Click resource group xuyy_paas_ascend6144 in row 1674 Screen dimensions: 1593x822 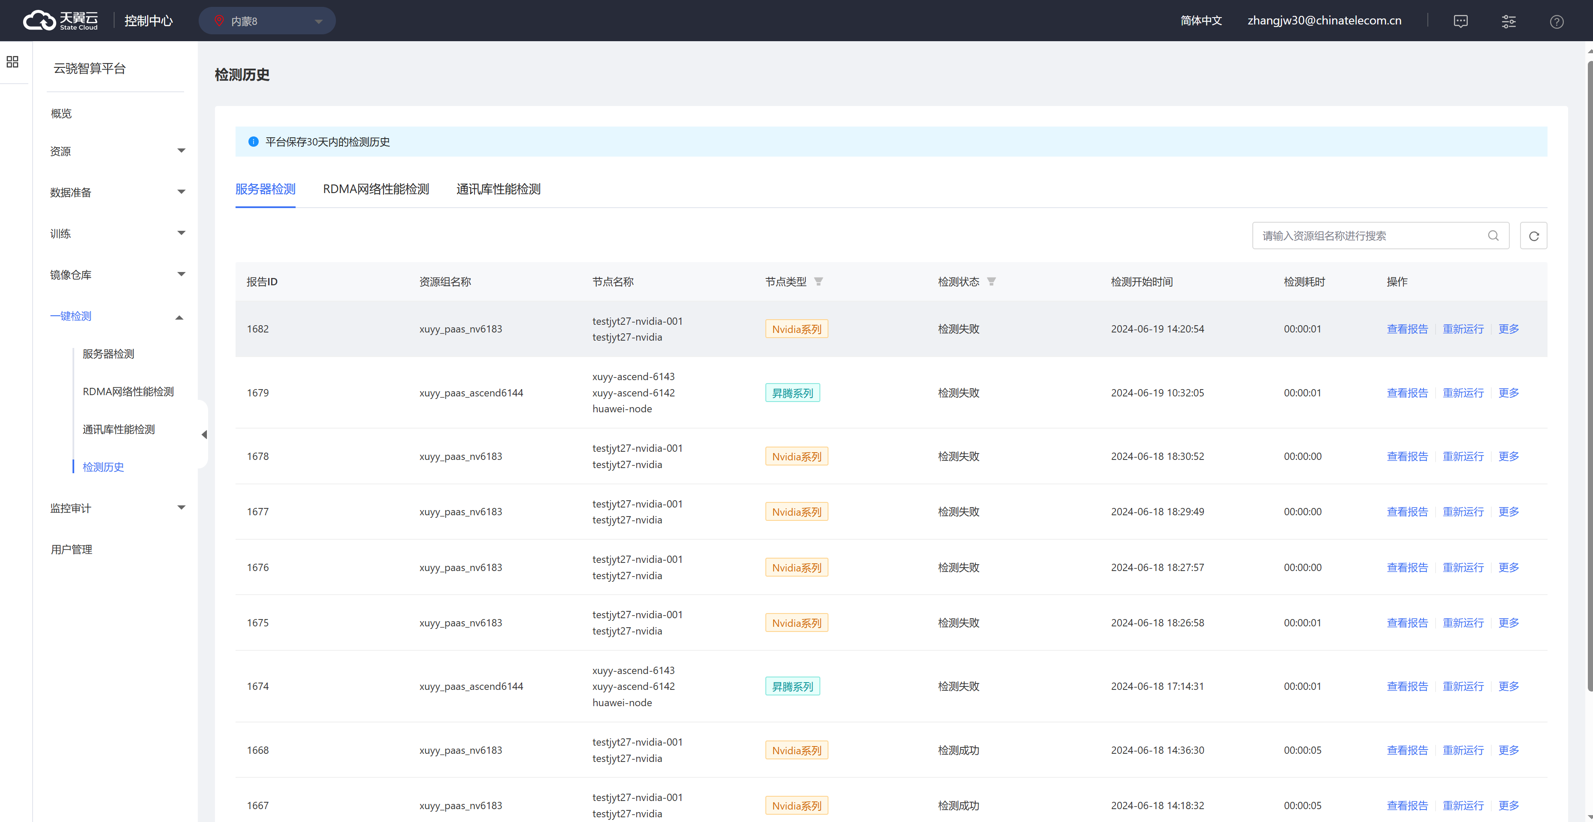pyautogui.click(x=471, y=686)
